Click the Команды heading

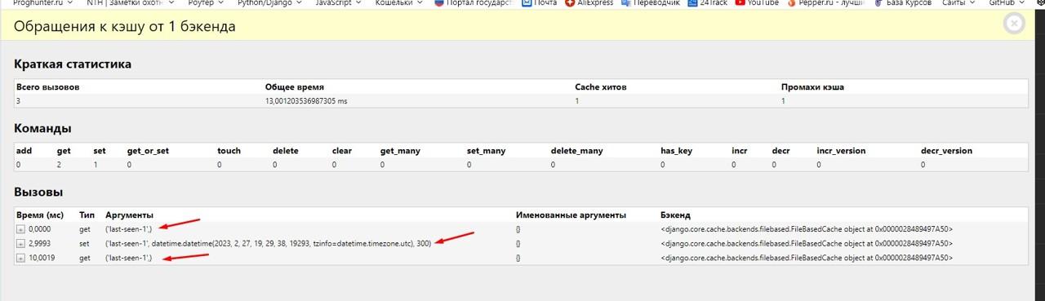coord(42,128)
